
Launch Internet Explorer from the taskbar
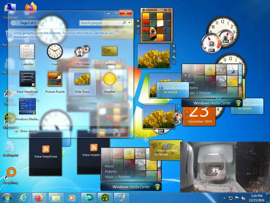pos(23,198)
